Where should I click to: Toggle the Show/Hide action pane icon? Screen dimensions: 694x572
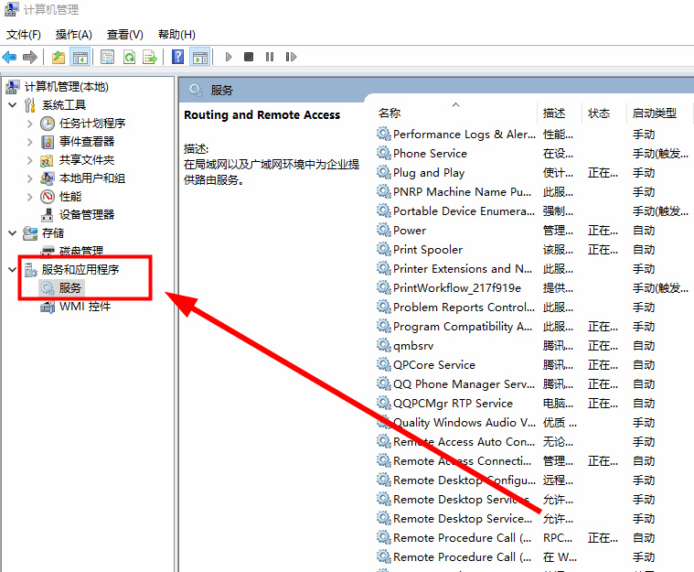[200, 57]
